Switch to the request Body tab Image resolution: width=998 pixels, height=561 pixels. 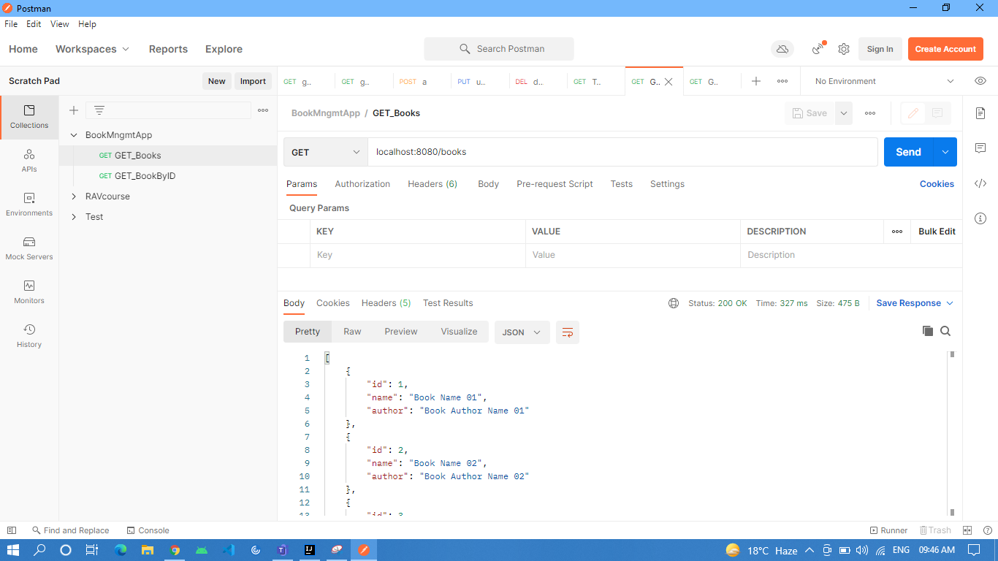coord(488,184)
